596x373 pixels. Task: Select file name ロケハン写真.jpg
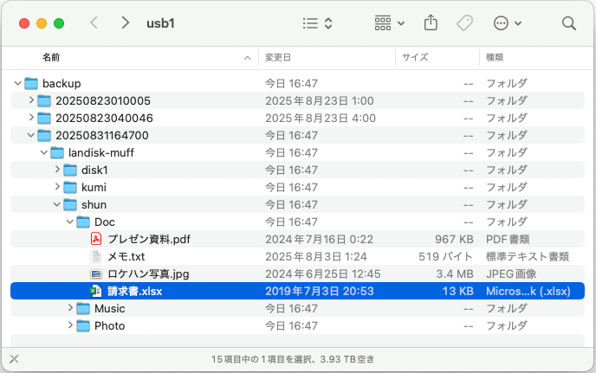pos(148,273)
